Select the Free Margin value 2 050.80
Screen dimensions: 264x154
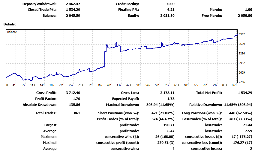[x=245, y=16]
